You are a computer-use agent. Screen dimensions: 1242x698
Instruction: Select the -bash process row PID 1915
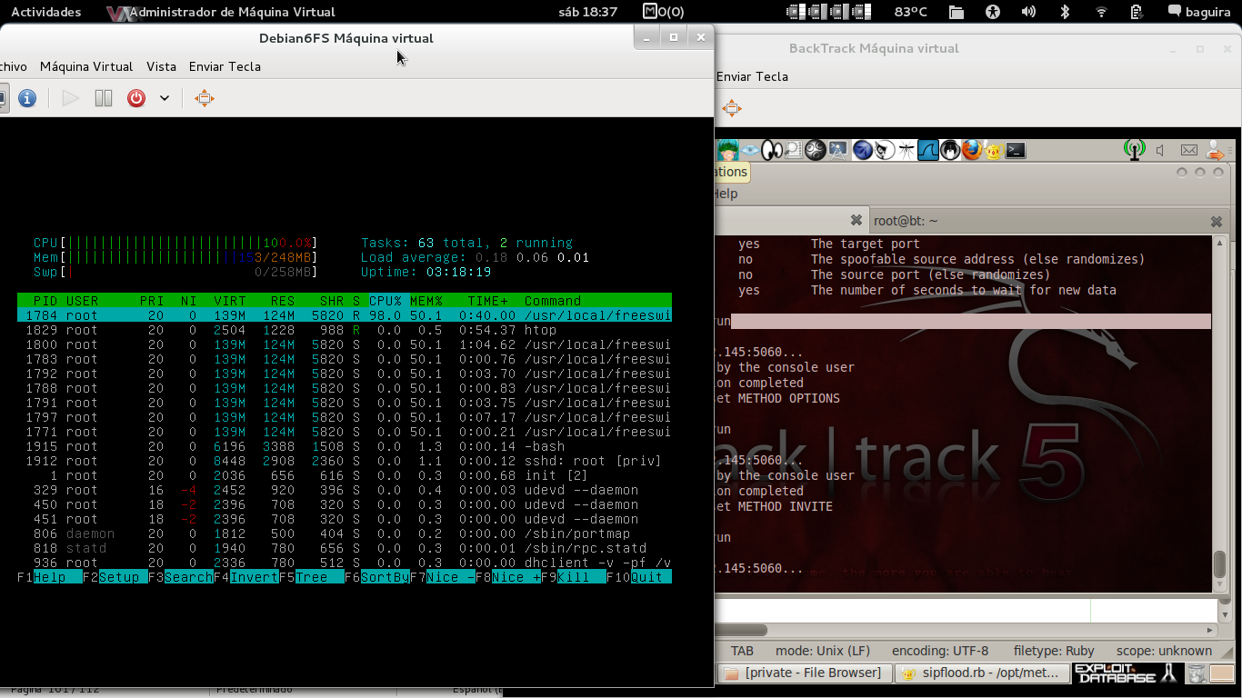(x=345, y=446)
